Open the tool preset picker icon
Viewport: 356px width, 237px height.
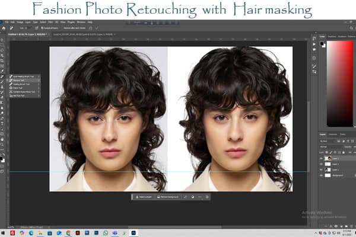[12, 28]
